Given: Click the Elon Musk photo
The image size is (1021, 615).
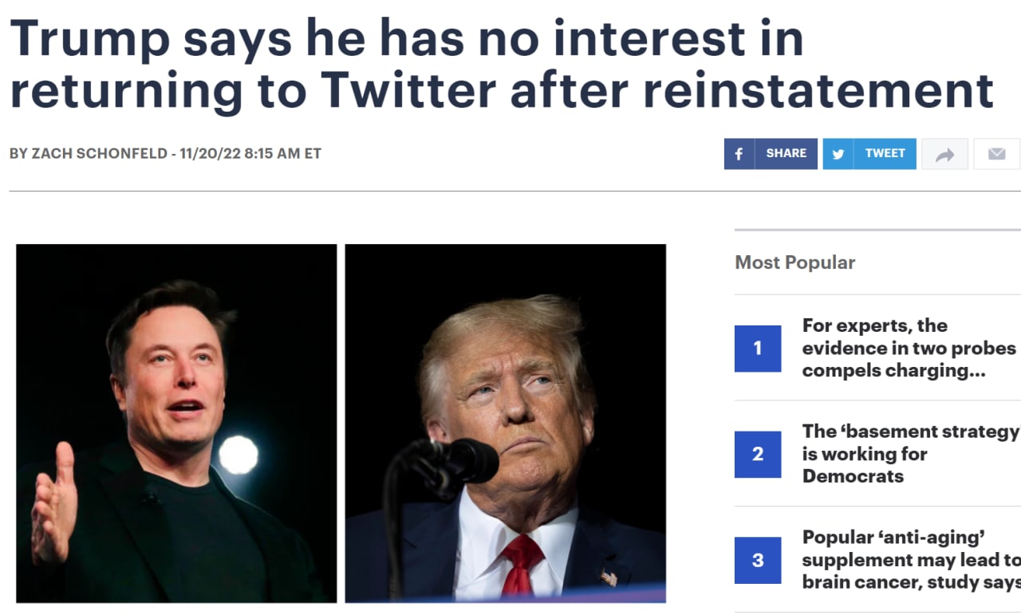Looking at the screenshot, I should pyautogui.click(x=175, y=423).
